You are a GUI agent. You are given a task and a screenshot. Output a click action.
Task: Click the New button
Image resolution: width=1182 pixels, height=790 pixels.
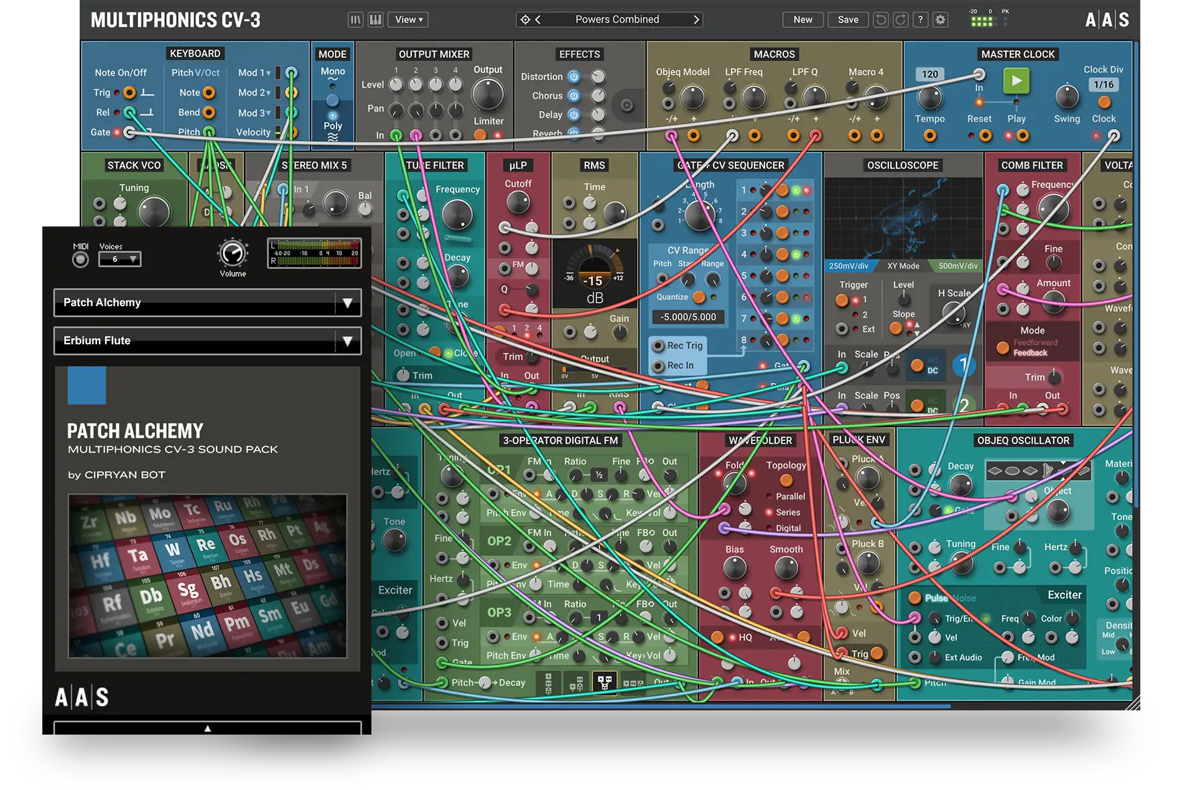(803, 20)
